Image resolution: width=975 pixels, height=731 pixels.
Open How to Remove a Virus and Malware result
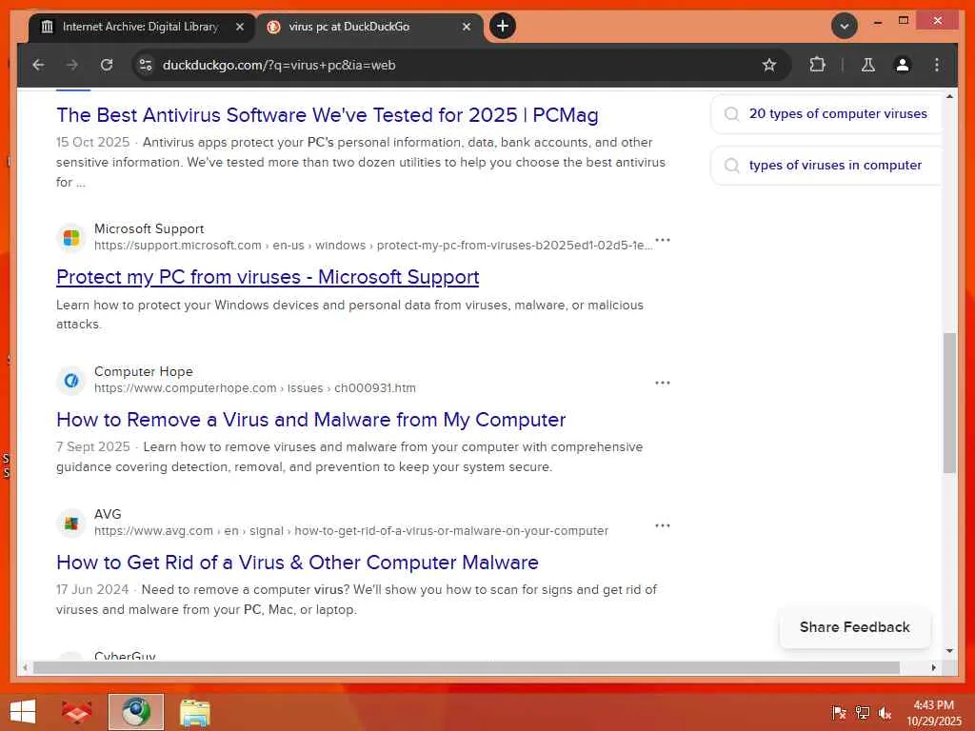point(311,420)
